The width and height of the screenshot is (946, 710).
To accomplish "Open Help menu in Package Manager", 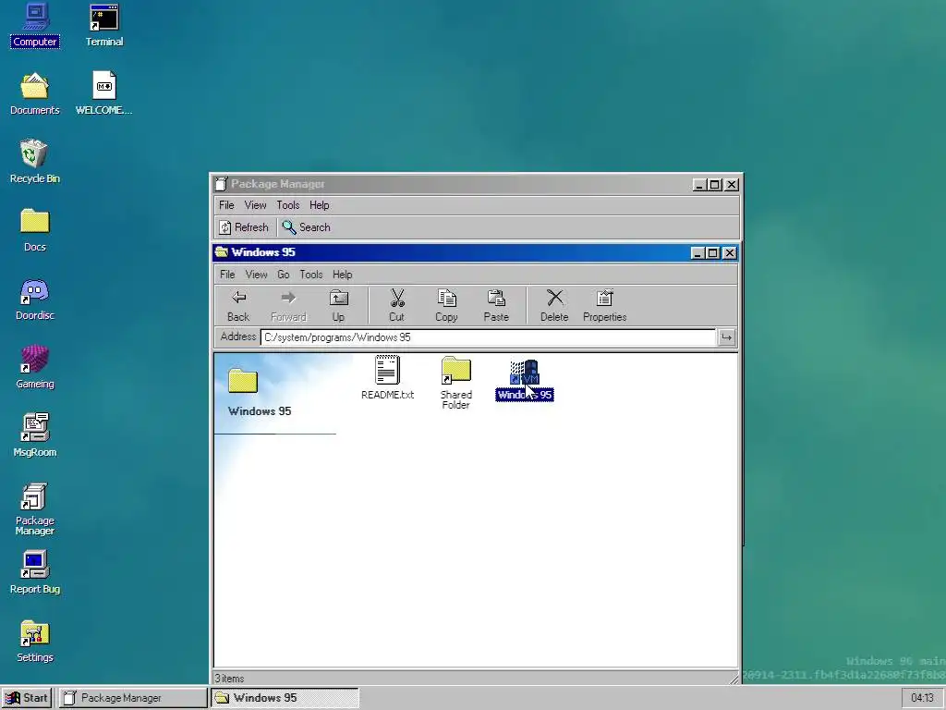I will click(319, 205).
